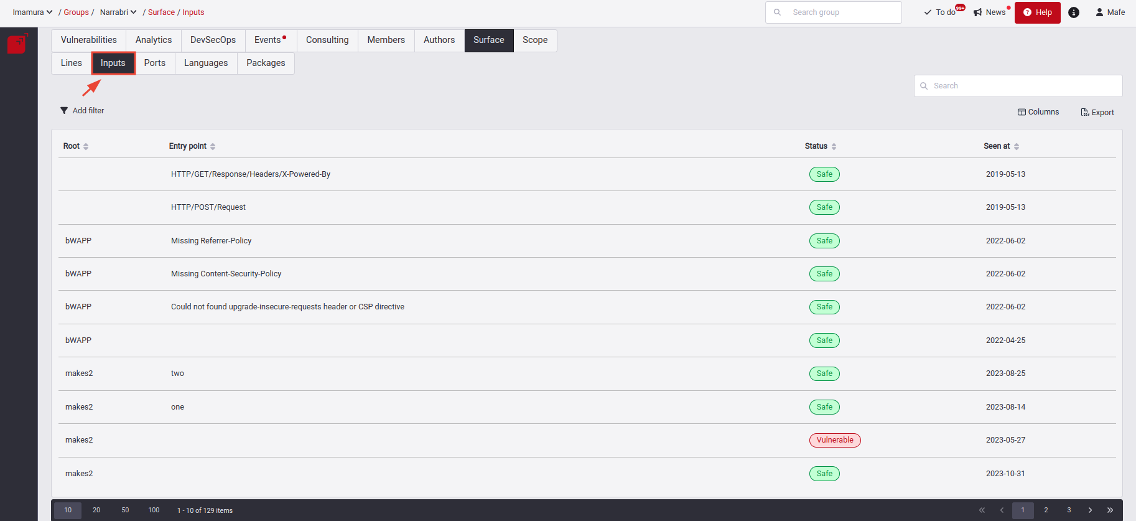Focus the table Search field
1136x521 pixels.
[1018, 86]
